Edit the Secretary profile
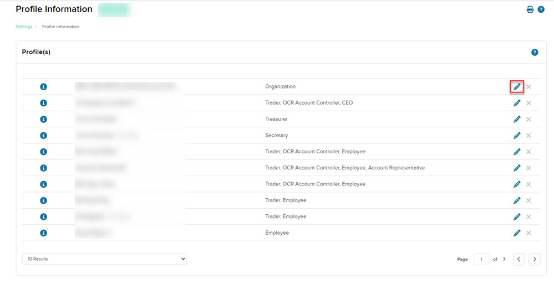The width and height of the screenshot is (554, 284). [x=517, y=136]
